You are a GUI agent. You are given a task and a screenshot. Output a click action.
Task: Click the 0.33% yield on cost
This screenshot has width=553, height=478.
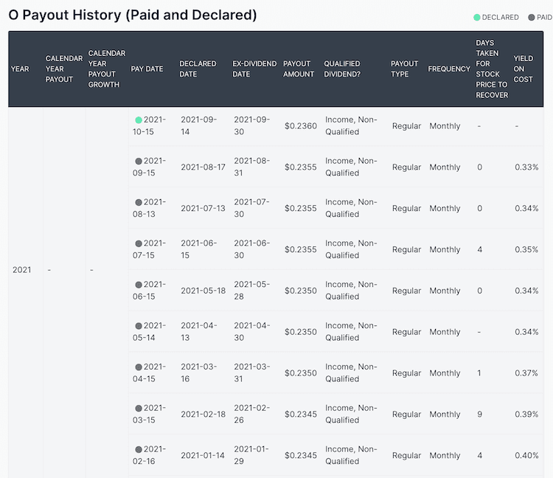pos(526,167)
